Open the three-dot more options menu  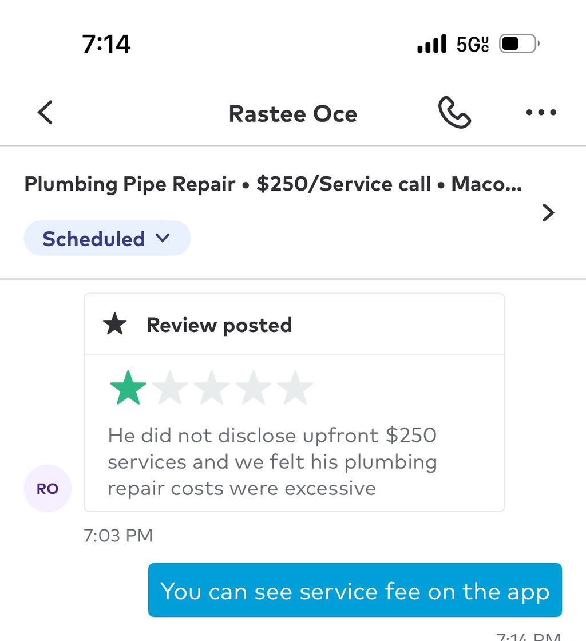tap(541, 112)
